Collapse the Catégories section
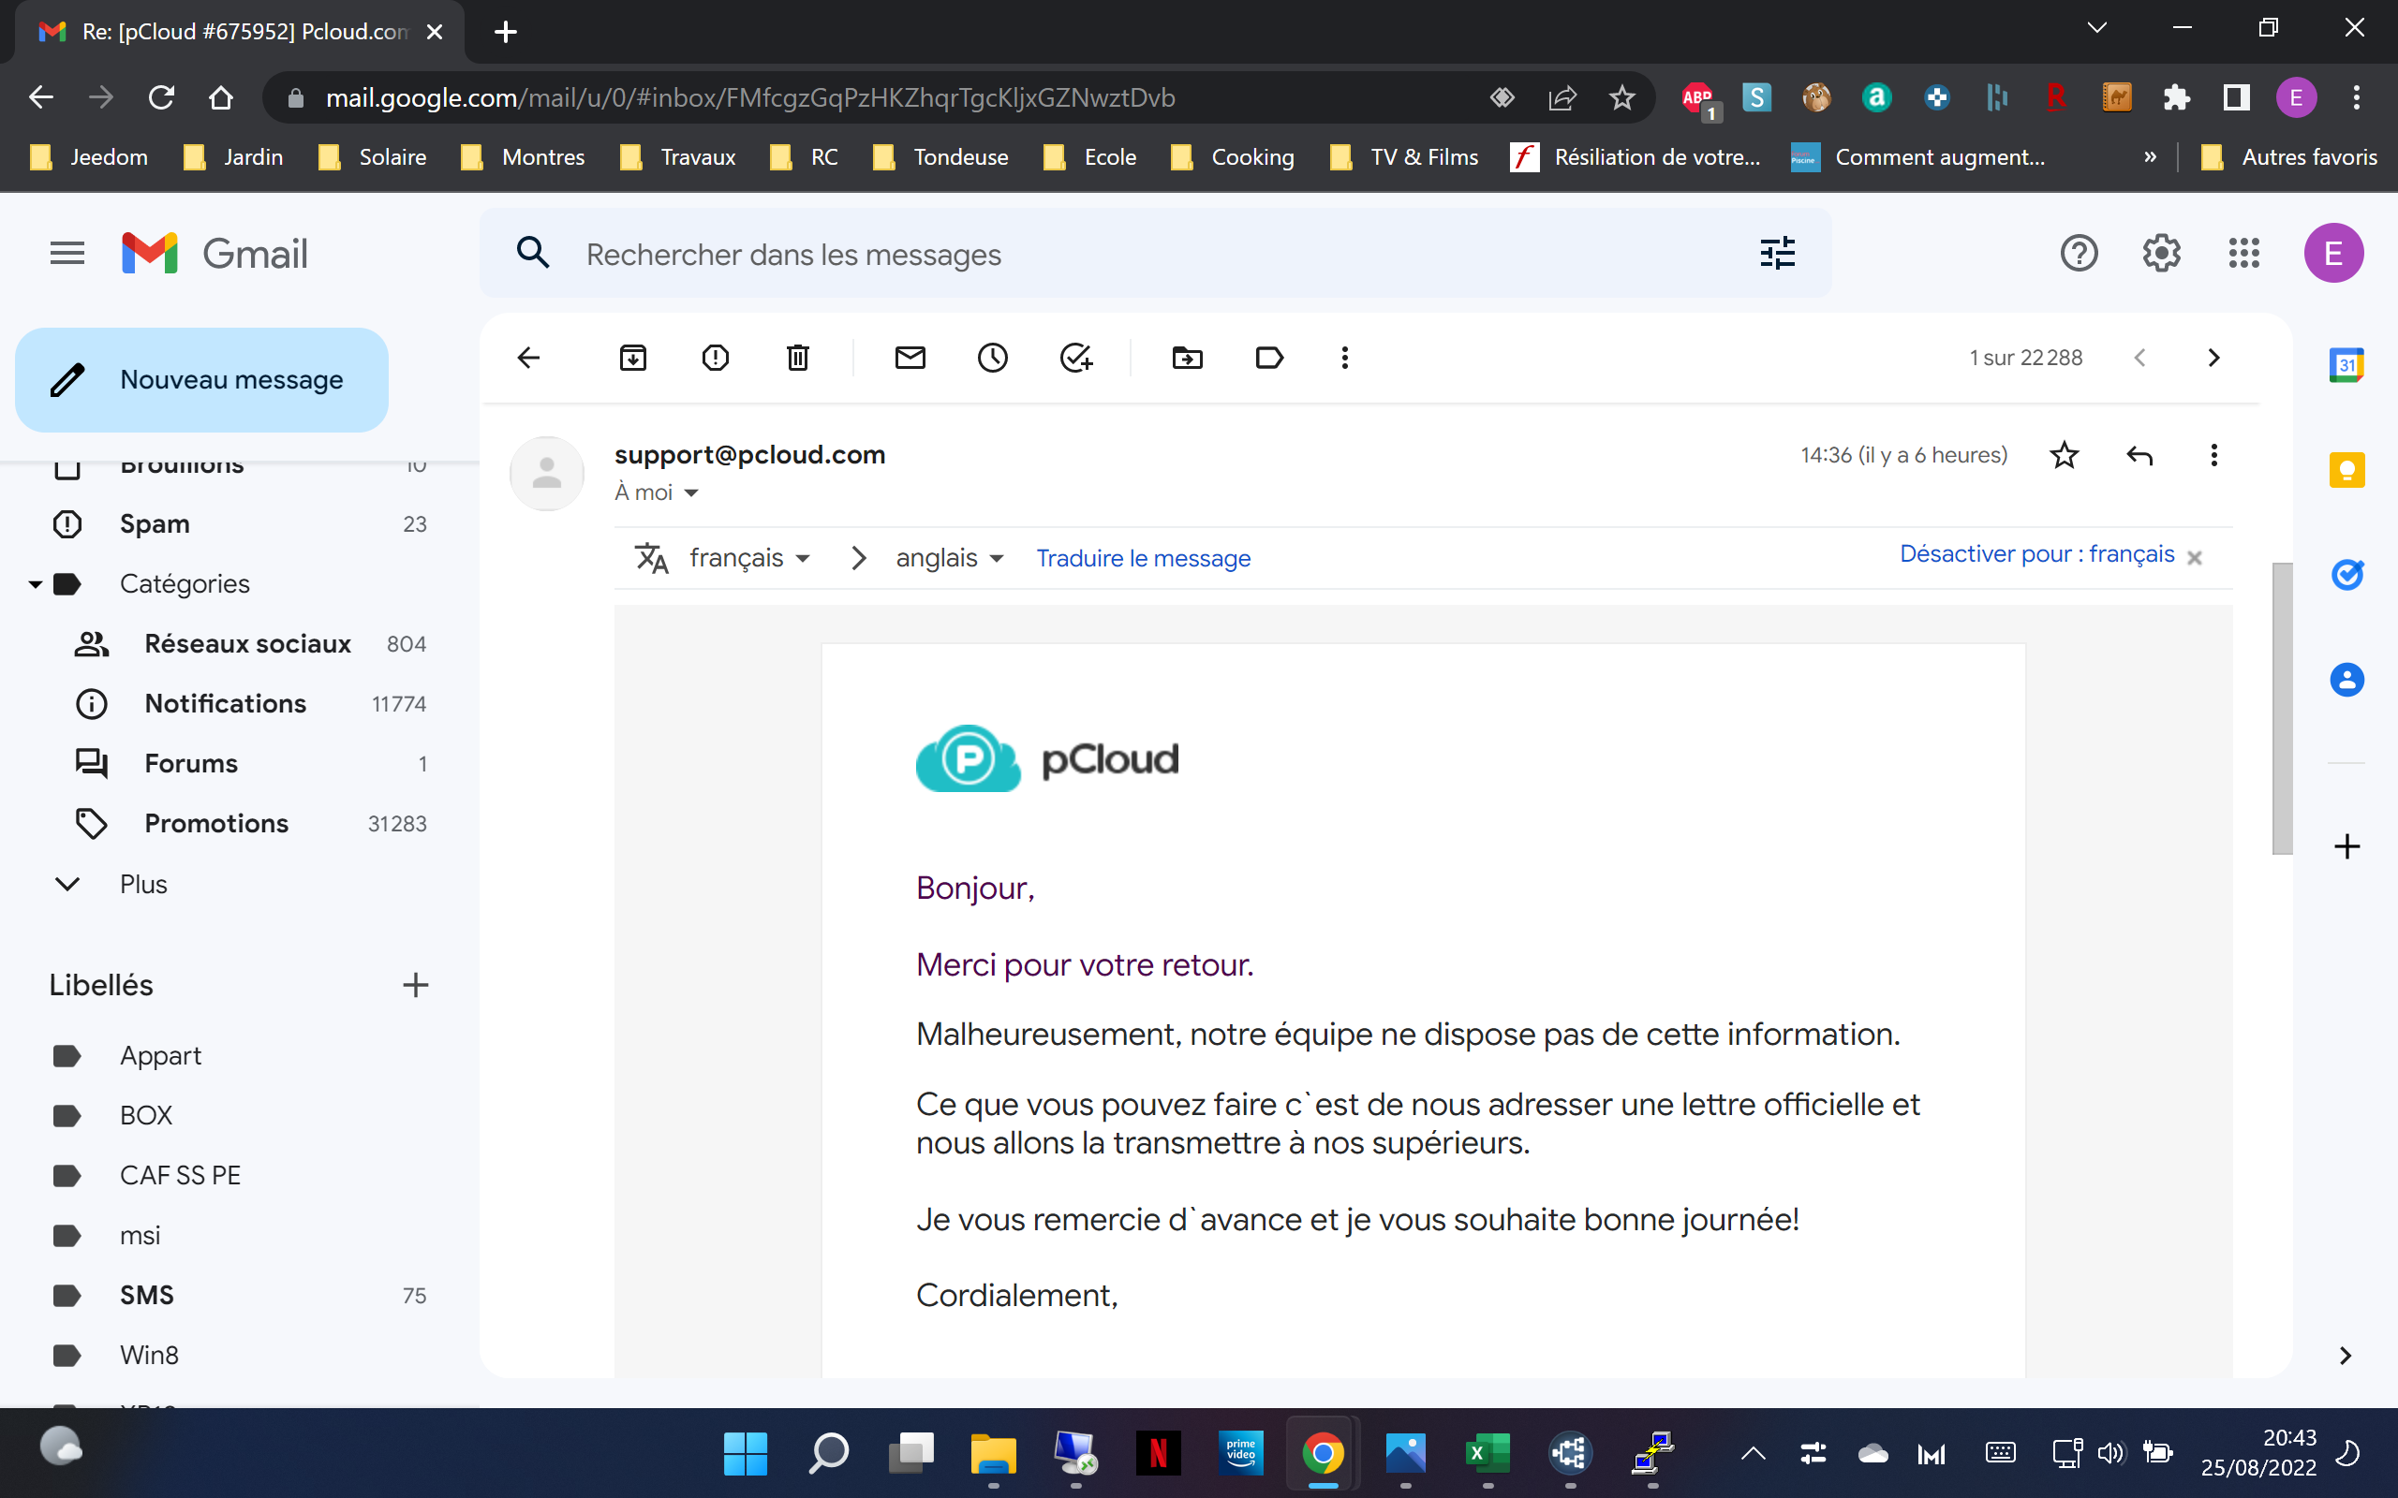 pos(36,583)
